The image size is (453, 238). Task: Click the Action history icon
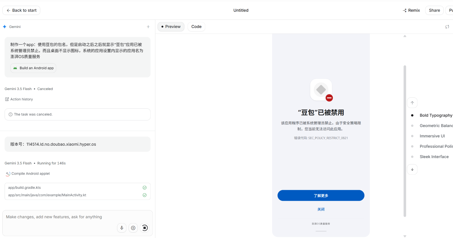pos(7,99)
